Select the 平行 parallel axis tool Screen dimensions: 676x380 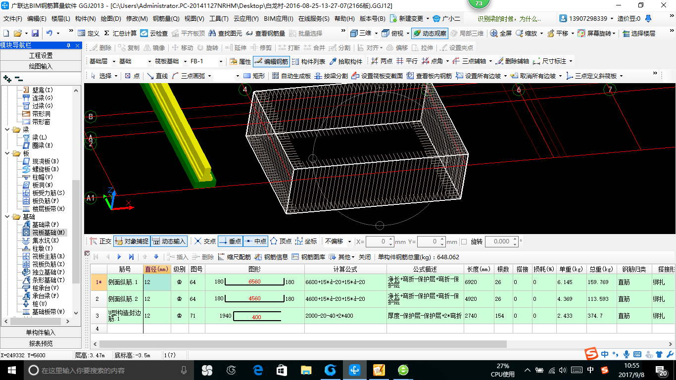click(x=406, y=61)
